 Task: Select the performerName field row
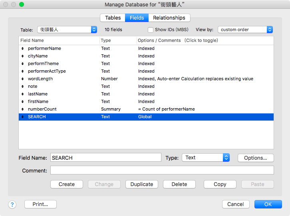(x=146, y=48)
